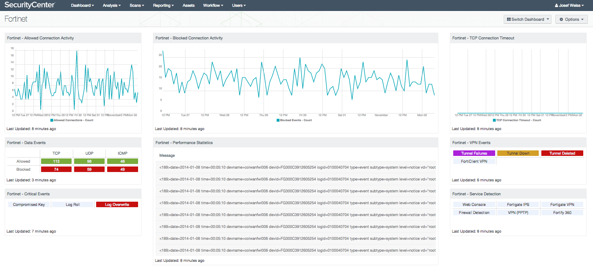Screen dimensions: 593x272
Task: Click the Switch Dashboard button
Action: tap(527, 19)
